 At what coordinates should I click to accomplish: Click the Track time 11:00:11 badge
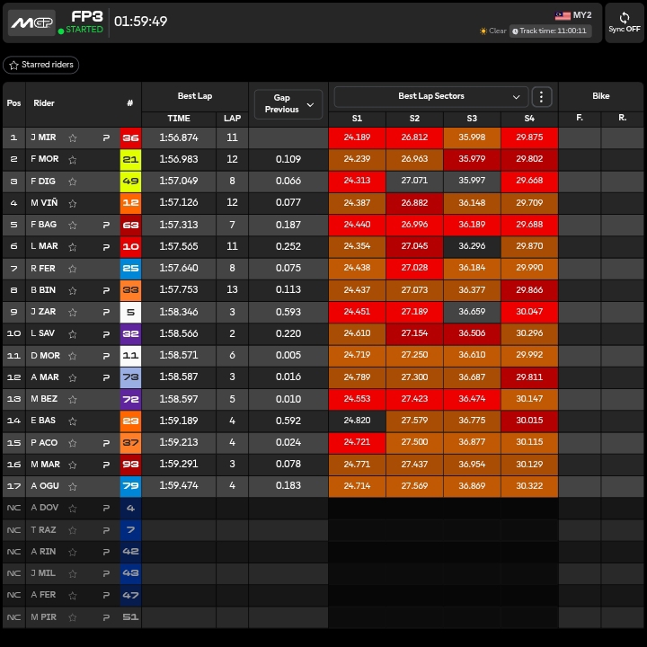pyautogui.click(x=550, y=31)
